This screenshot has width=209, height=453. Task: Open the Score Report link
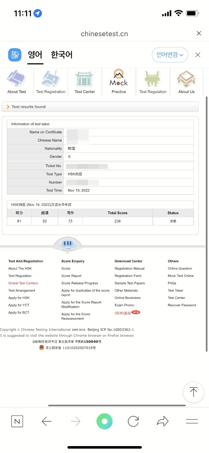[72, 276]
